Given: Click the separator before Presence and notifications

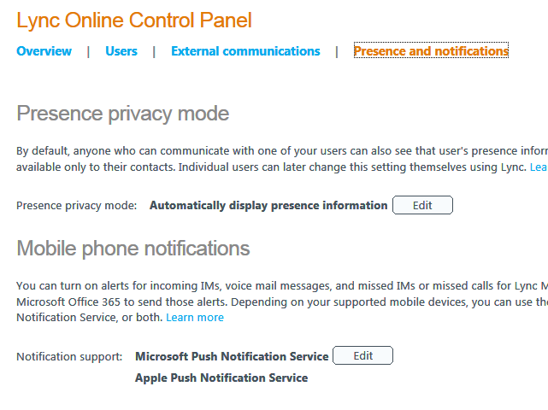Looking at the screenshot, I should coord(337,51).
